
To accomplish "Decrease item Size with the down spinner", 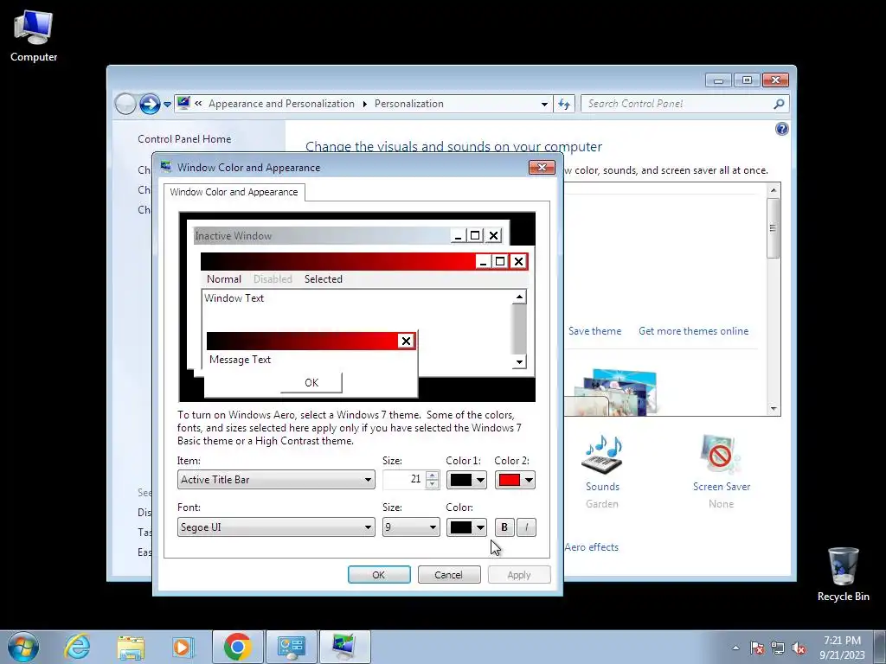I will [x=433, y=484].
